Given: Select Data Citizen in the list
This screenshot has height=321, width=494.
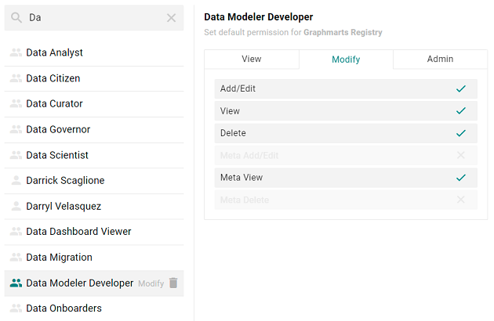Looking at the screenshot, I should point(53,78).
